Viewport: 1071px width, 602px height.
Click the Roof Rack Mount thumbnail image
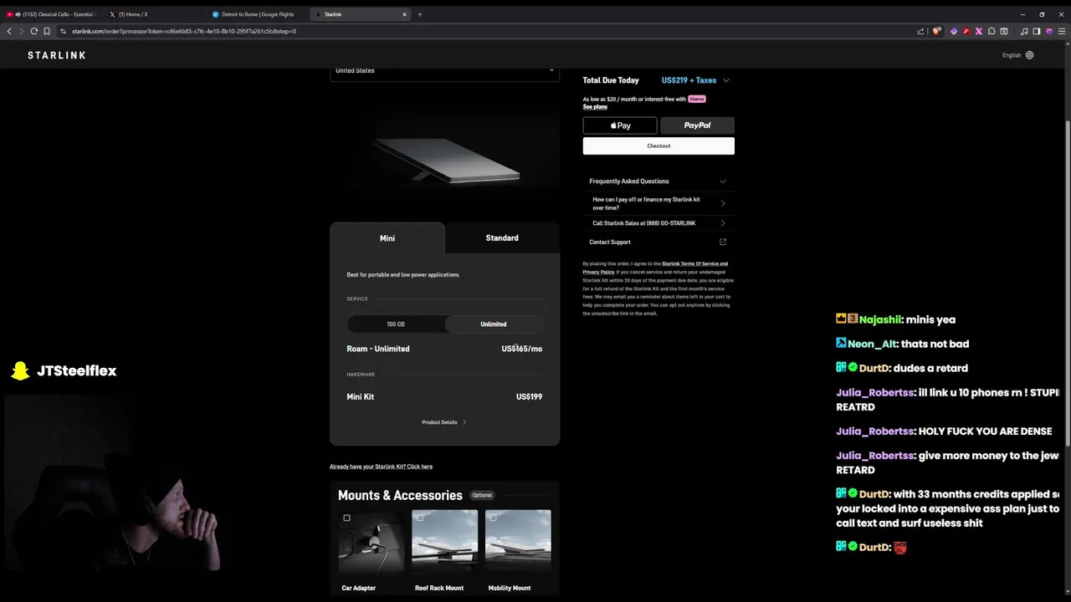coord(444,541)
